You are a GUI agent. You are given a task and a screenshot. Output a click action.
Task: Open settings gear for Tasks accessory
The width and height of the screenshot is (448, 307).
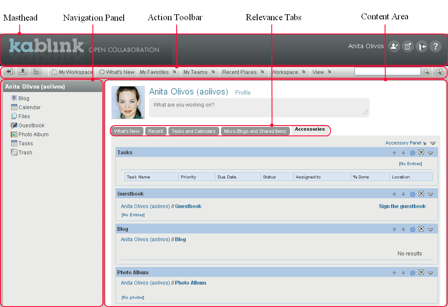point(412,153)
